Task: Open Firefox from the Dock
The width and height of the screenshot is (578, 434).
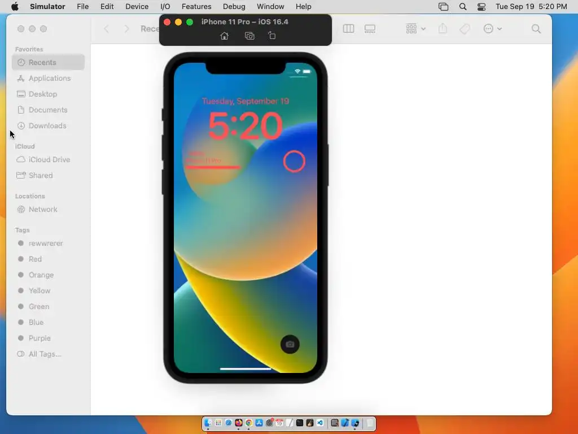Action: pyautogui.click(x=239, y=423)
